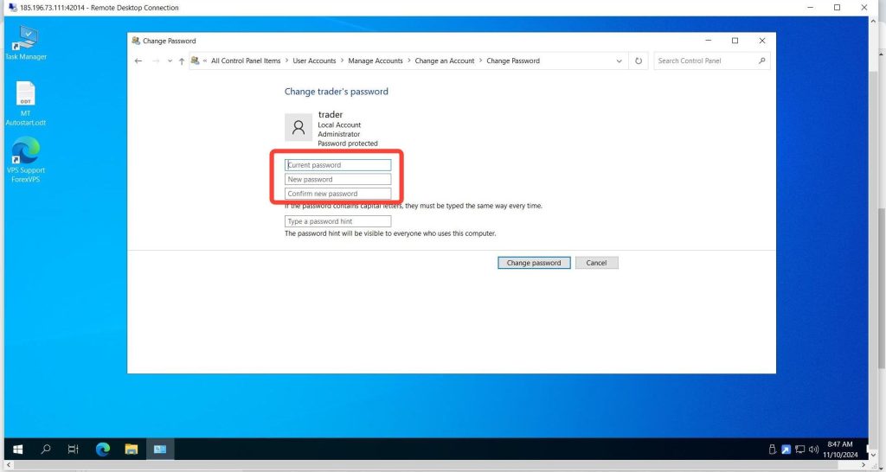This screenshot has width=886, height=472.
Task: Click the trader account avatar picture
Action: pos(299,127)
